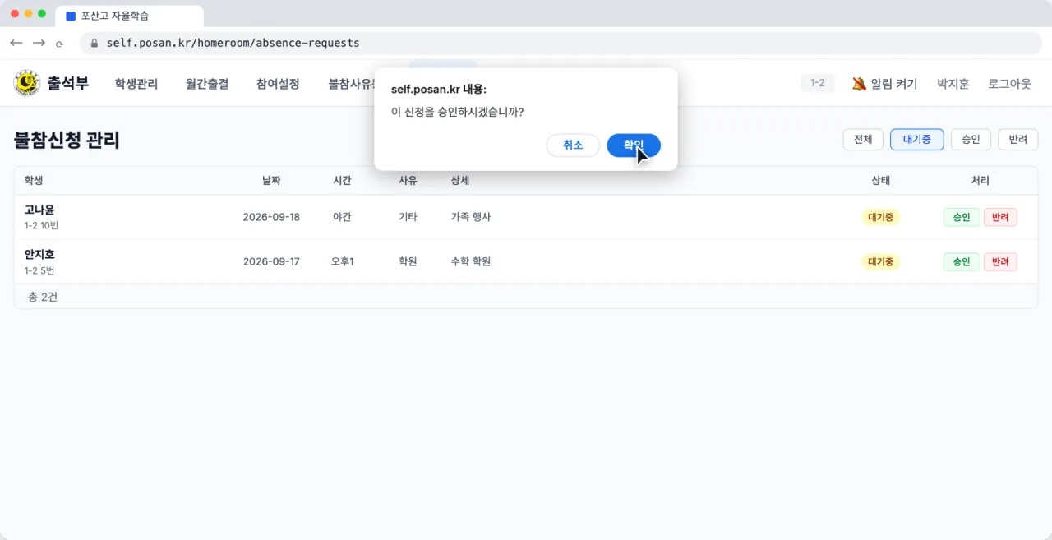Image resolution: width=1052 pixels, height=540 pixels.
Task: Reject 고나윤's absence request
Action: click(x=1000, y=217)
